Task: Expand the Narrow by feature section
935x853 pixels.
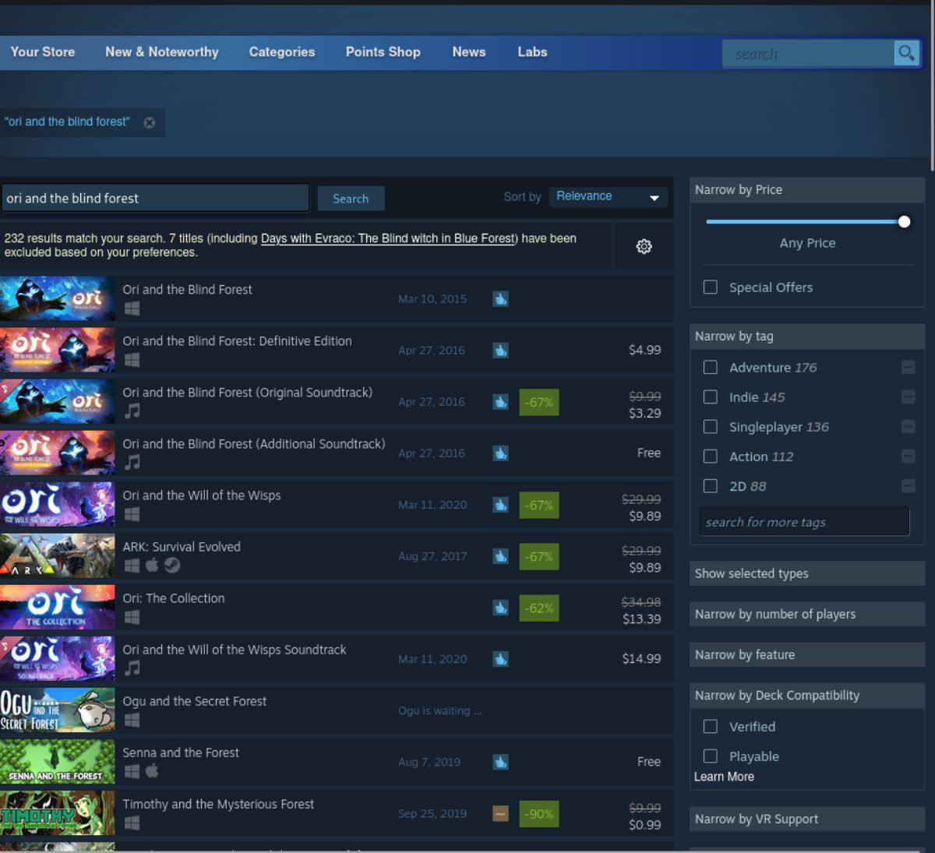Action: tap(806, 654)
